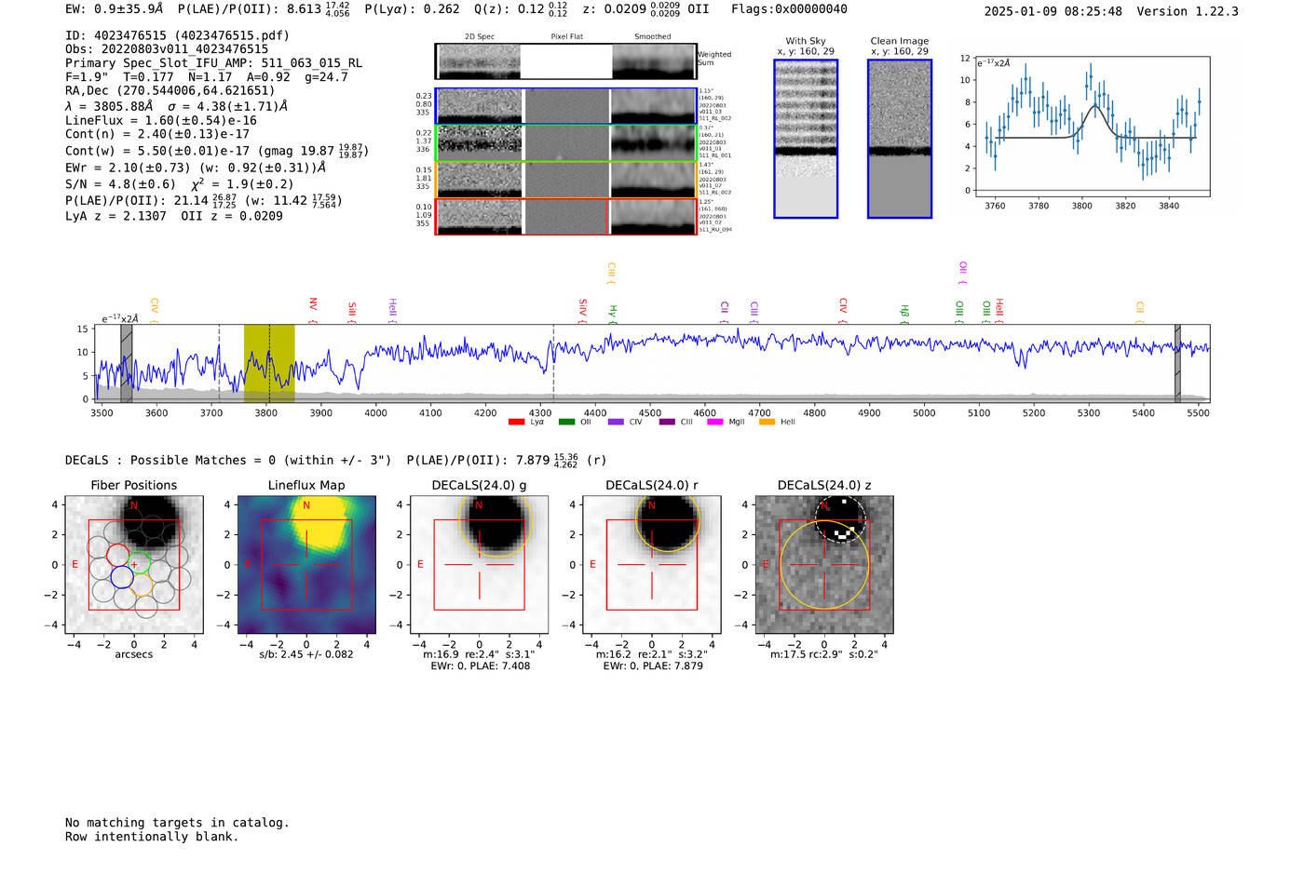
Task: Click the 'Flags:0x00000040' text
Action: 789,9
